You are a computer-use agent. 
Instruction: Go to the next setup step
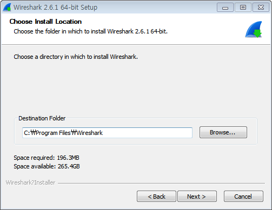[x=197, y=197]
